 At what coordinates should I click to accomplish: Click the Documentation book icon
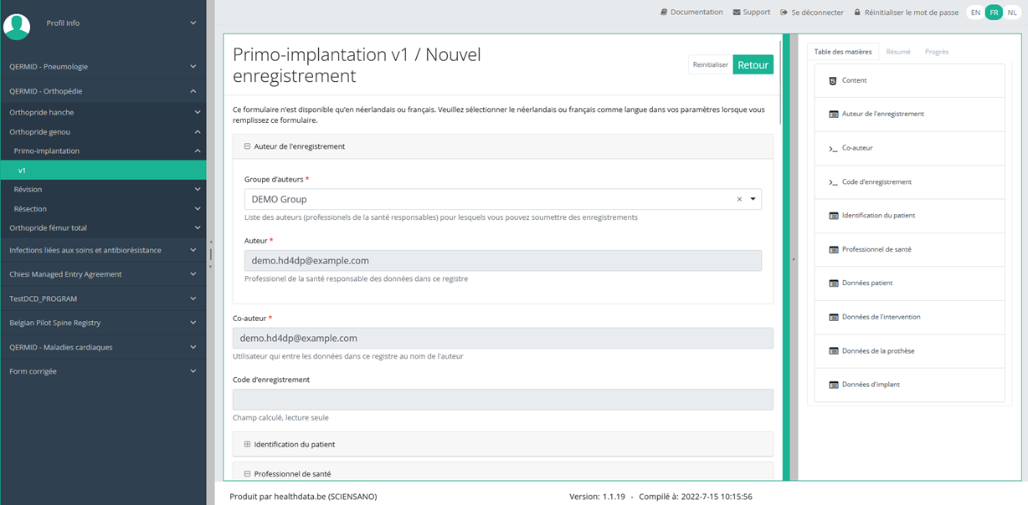[x=664, y=13]
